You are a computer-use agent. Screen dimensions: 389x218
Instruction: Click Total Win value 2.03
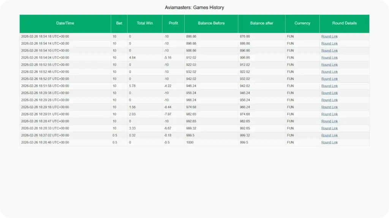pos(132,114)
